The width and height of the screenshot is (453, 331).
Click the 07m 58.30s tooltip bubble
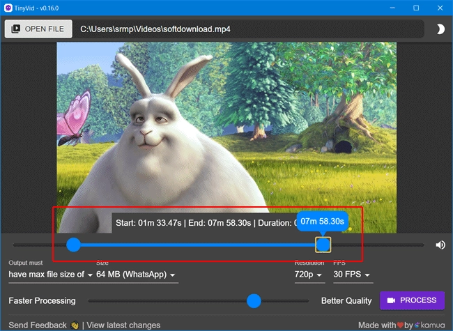(322, 222)
